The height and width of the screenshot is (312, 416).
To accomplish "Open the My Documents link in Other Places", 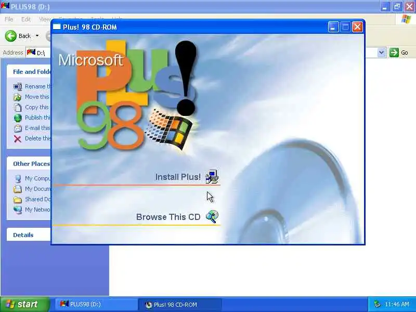I will tap(37, 189).
